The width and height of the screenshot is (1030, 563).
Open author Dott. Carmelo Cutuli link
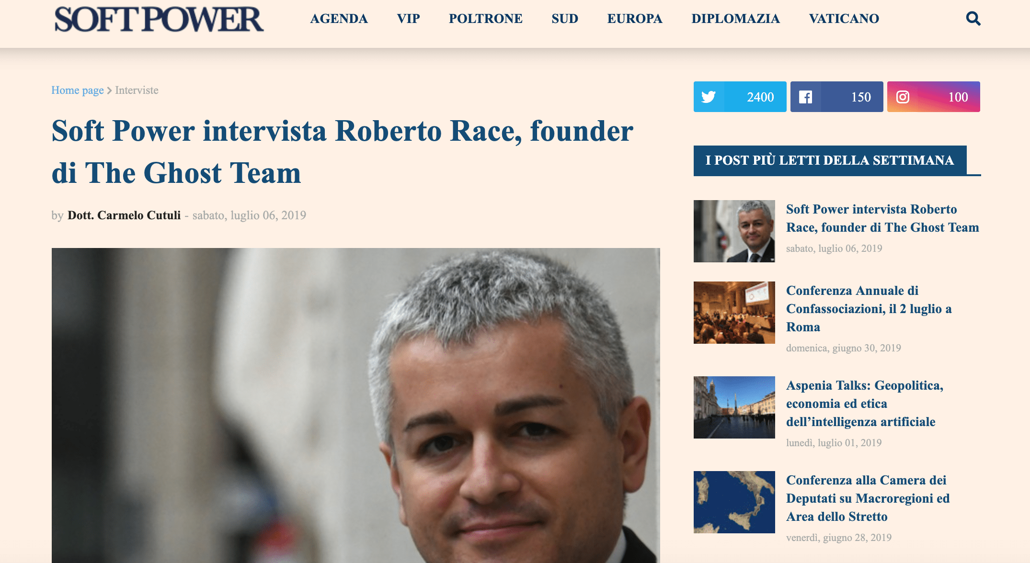(x=124, y=215)
